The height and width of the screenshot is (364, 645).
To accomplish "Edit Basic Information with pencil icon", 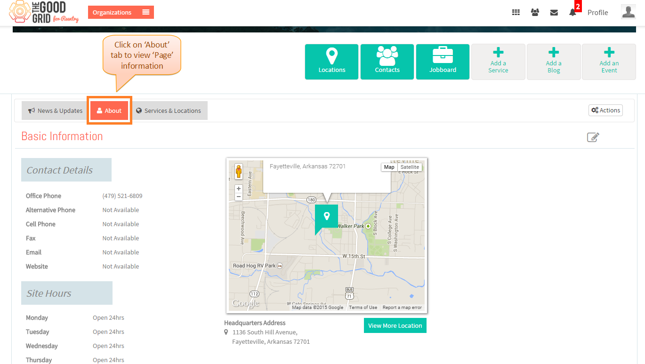I will coord(593,137).
